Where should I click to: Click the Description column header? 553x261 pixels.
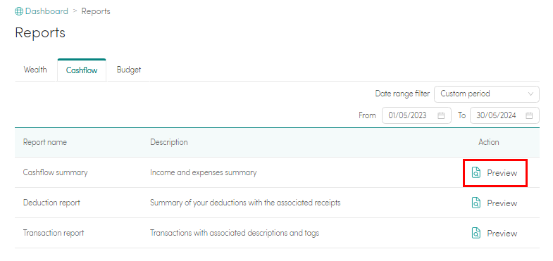pyautogui.click(x=169, y=142)
